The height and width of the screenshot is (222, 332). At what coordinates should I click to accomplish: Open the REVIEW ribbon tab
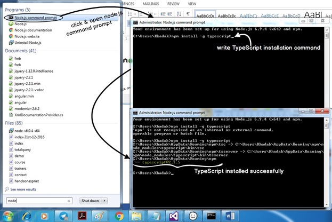click(x=173, y=3)
